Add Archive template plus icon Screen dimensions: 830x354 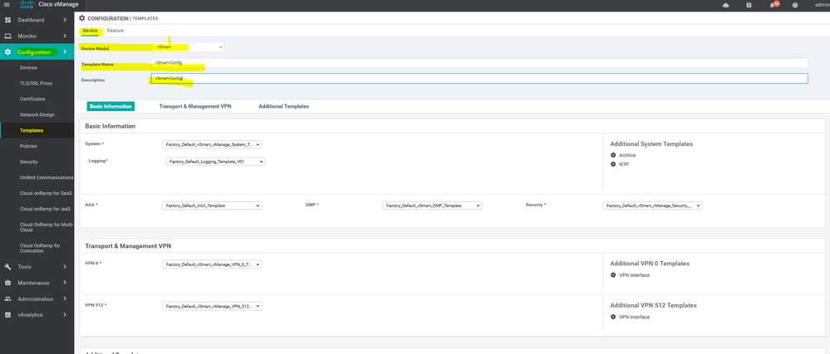[x=613, y=155]
